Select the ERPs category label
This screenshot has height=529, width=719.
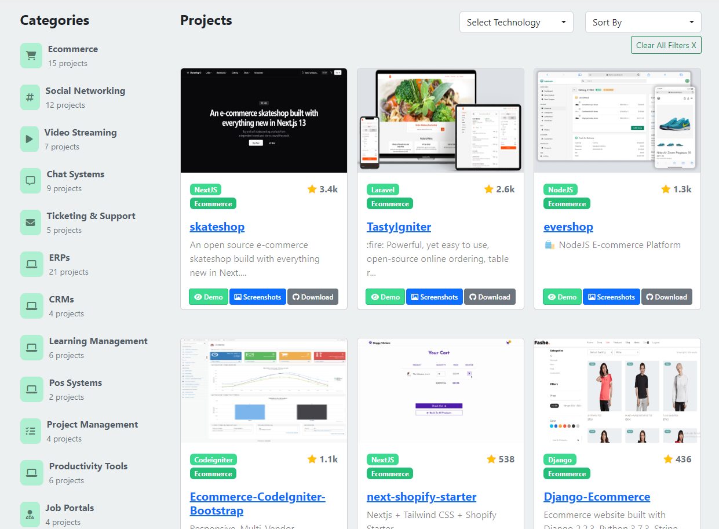[60, 258]
